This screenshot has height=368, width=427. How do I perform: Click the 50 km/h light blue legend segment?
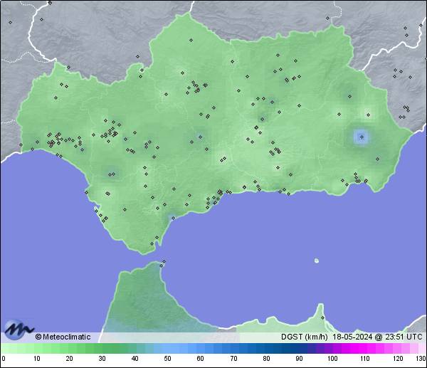pyautogui.click(x=167, y=348)
